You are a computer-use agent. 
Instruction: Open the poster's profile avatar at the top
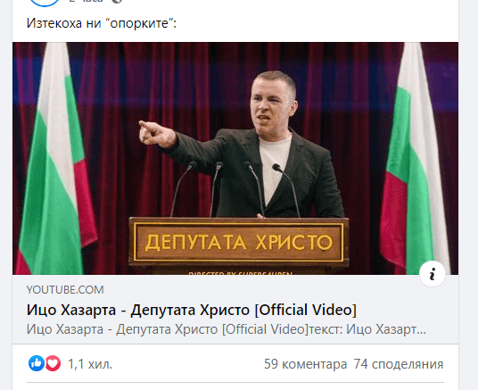[x=45, y=3]
